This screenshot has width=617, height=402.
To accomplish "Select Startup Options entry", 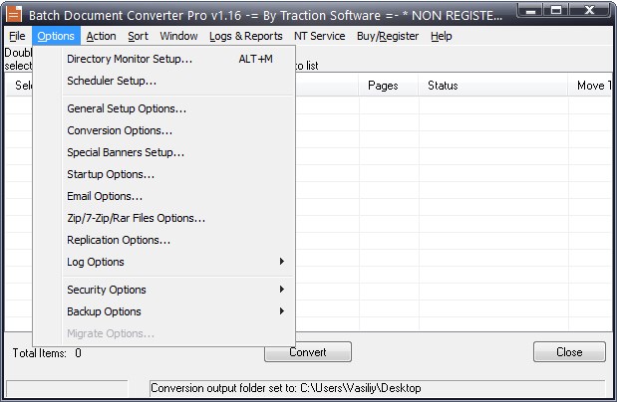I will tap(111, 174).
